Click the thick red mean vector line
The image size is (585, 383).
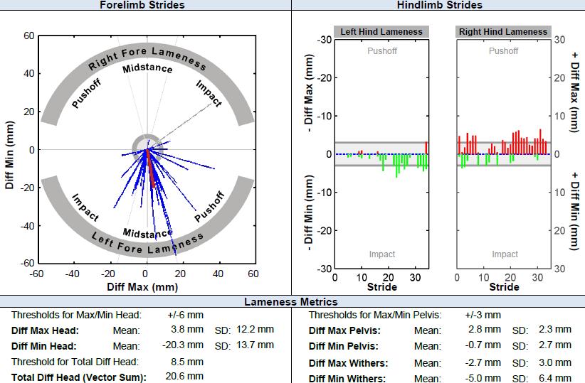point(150,168)
